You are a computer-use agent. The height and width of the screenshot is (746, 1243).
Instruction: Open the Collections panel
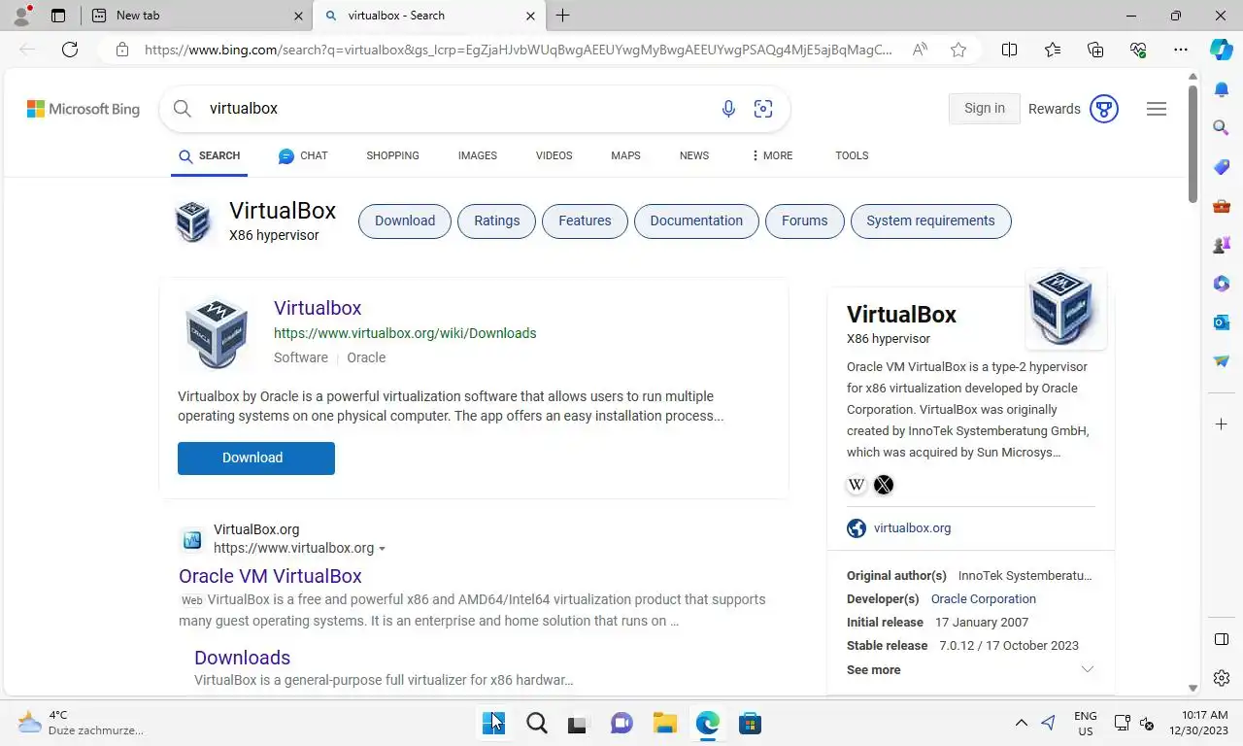(x=1095, y=50)
